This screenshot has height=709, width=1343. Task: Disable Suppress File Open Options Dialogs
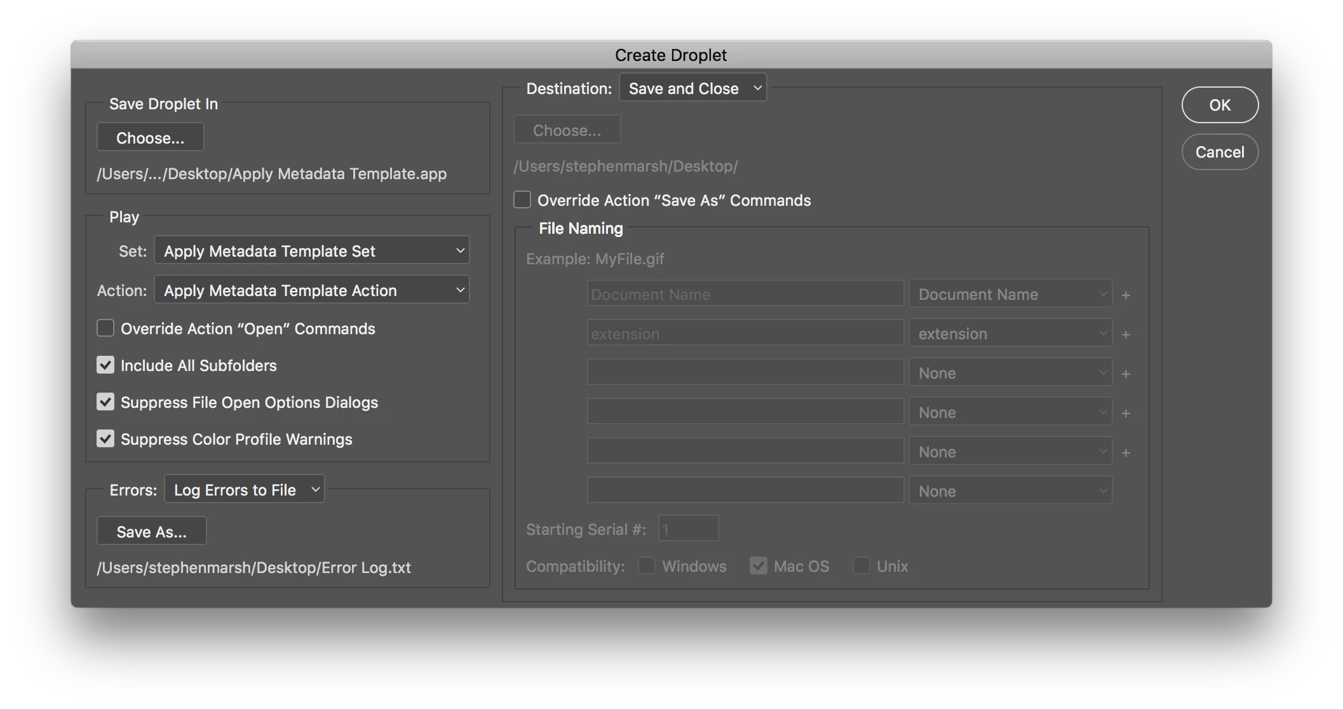click(105, 402)
